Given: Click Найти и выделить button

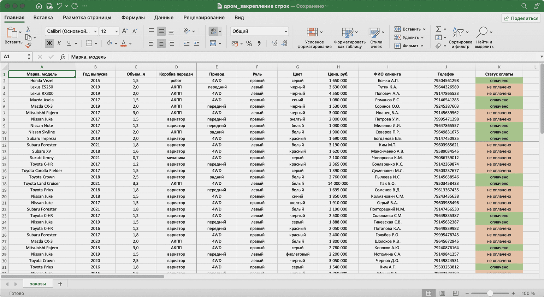Looking at the screenshot, I should point(484,38).
